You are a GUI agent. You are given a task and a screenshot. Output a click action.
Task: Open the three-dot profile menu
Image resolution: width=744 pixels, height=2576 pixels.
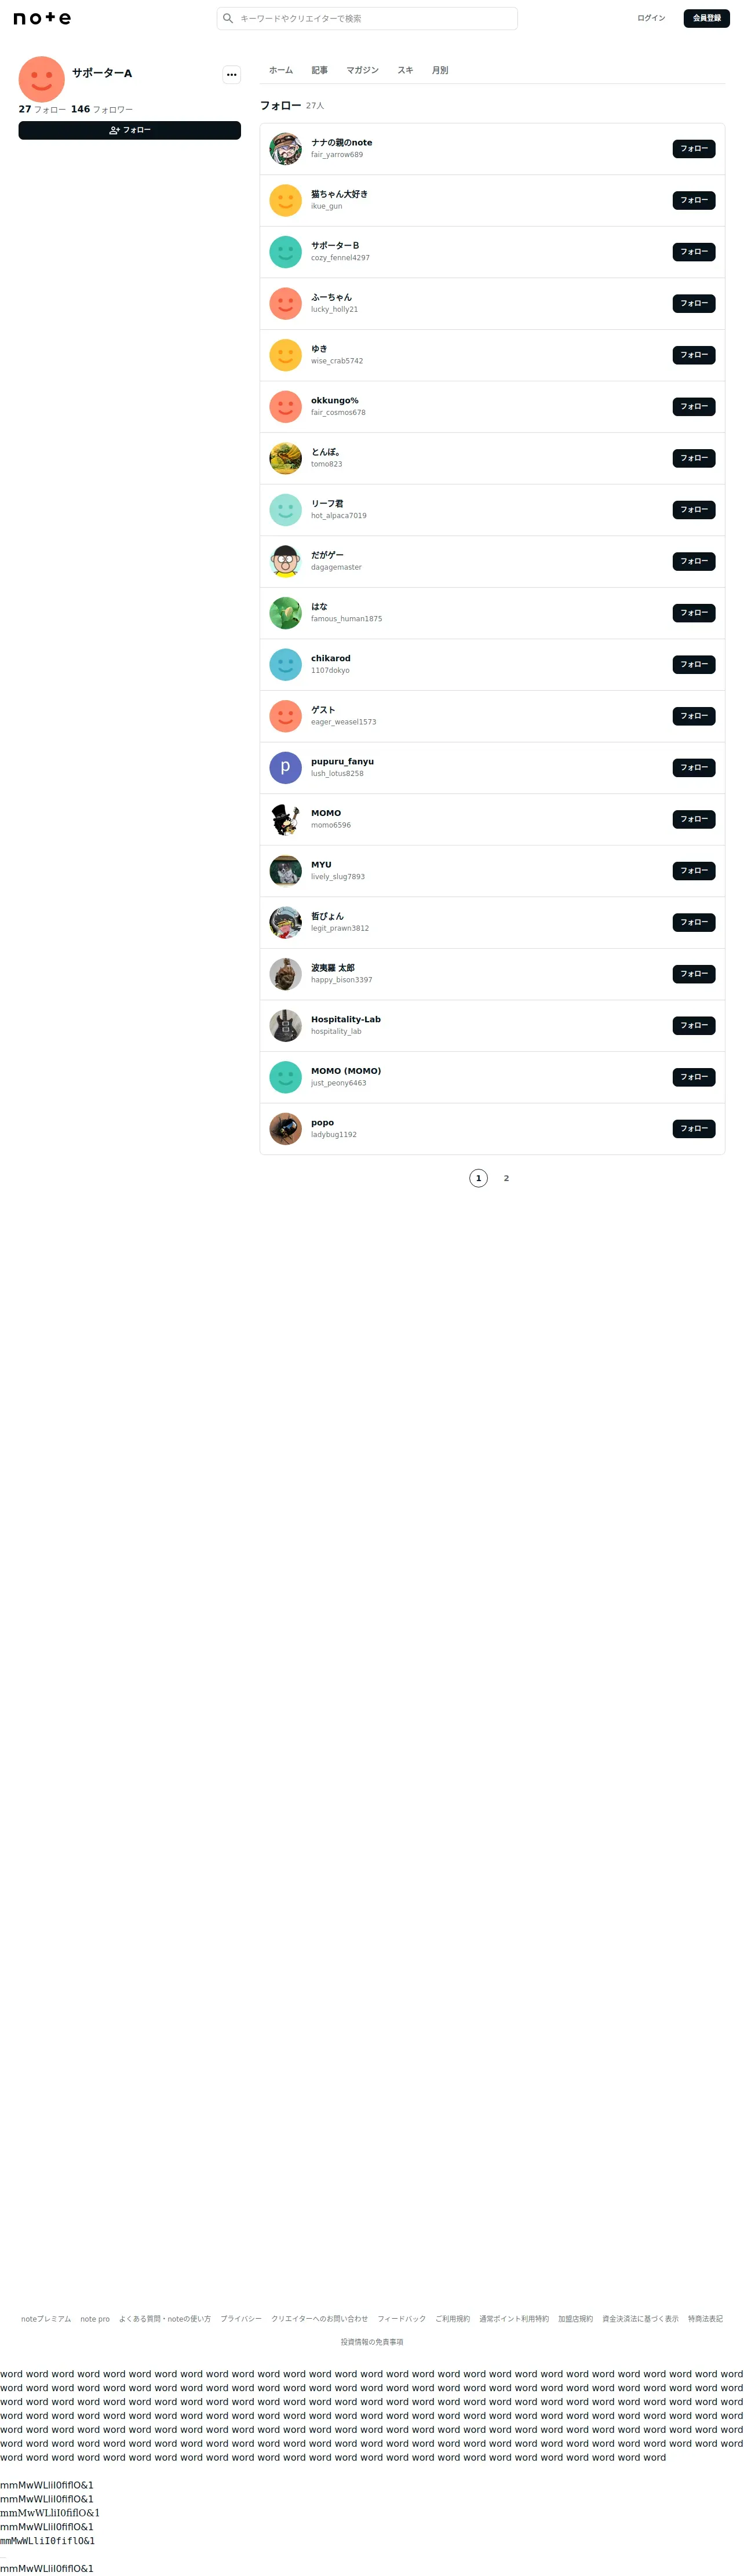(231, 74)
